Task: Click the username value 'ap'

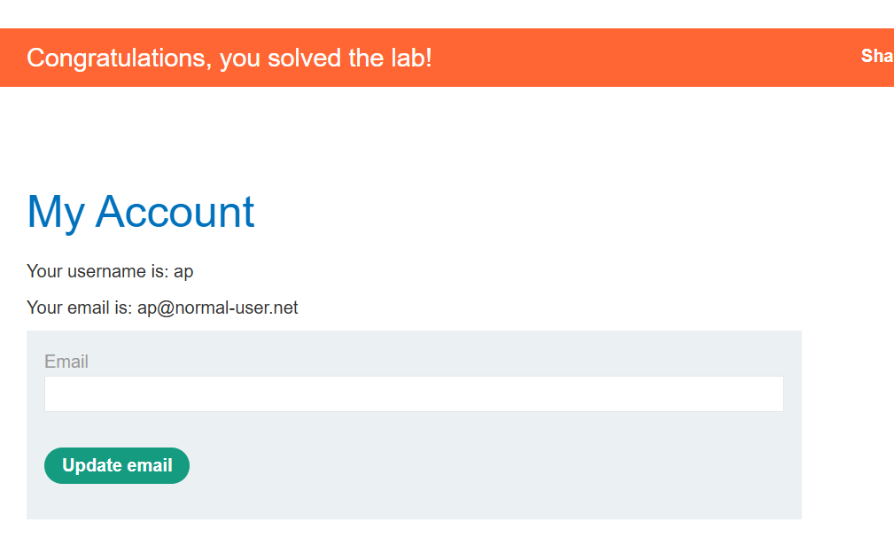Action: (183, 273)
